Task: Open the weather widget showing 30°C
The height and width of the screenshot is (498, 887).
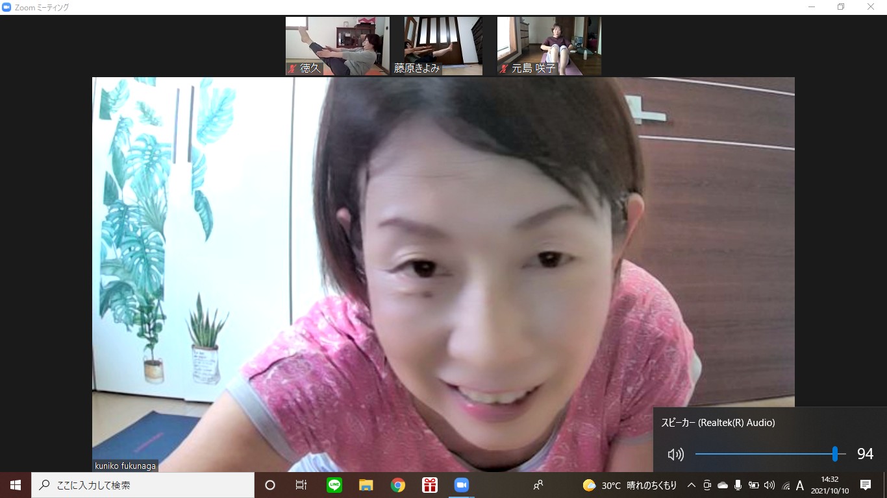Action: [x=630, y=485]
